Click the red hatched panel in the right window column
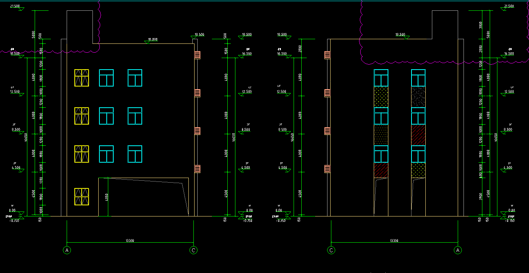This screenshot has width=529, height=273. point(418,135)
